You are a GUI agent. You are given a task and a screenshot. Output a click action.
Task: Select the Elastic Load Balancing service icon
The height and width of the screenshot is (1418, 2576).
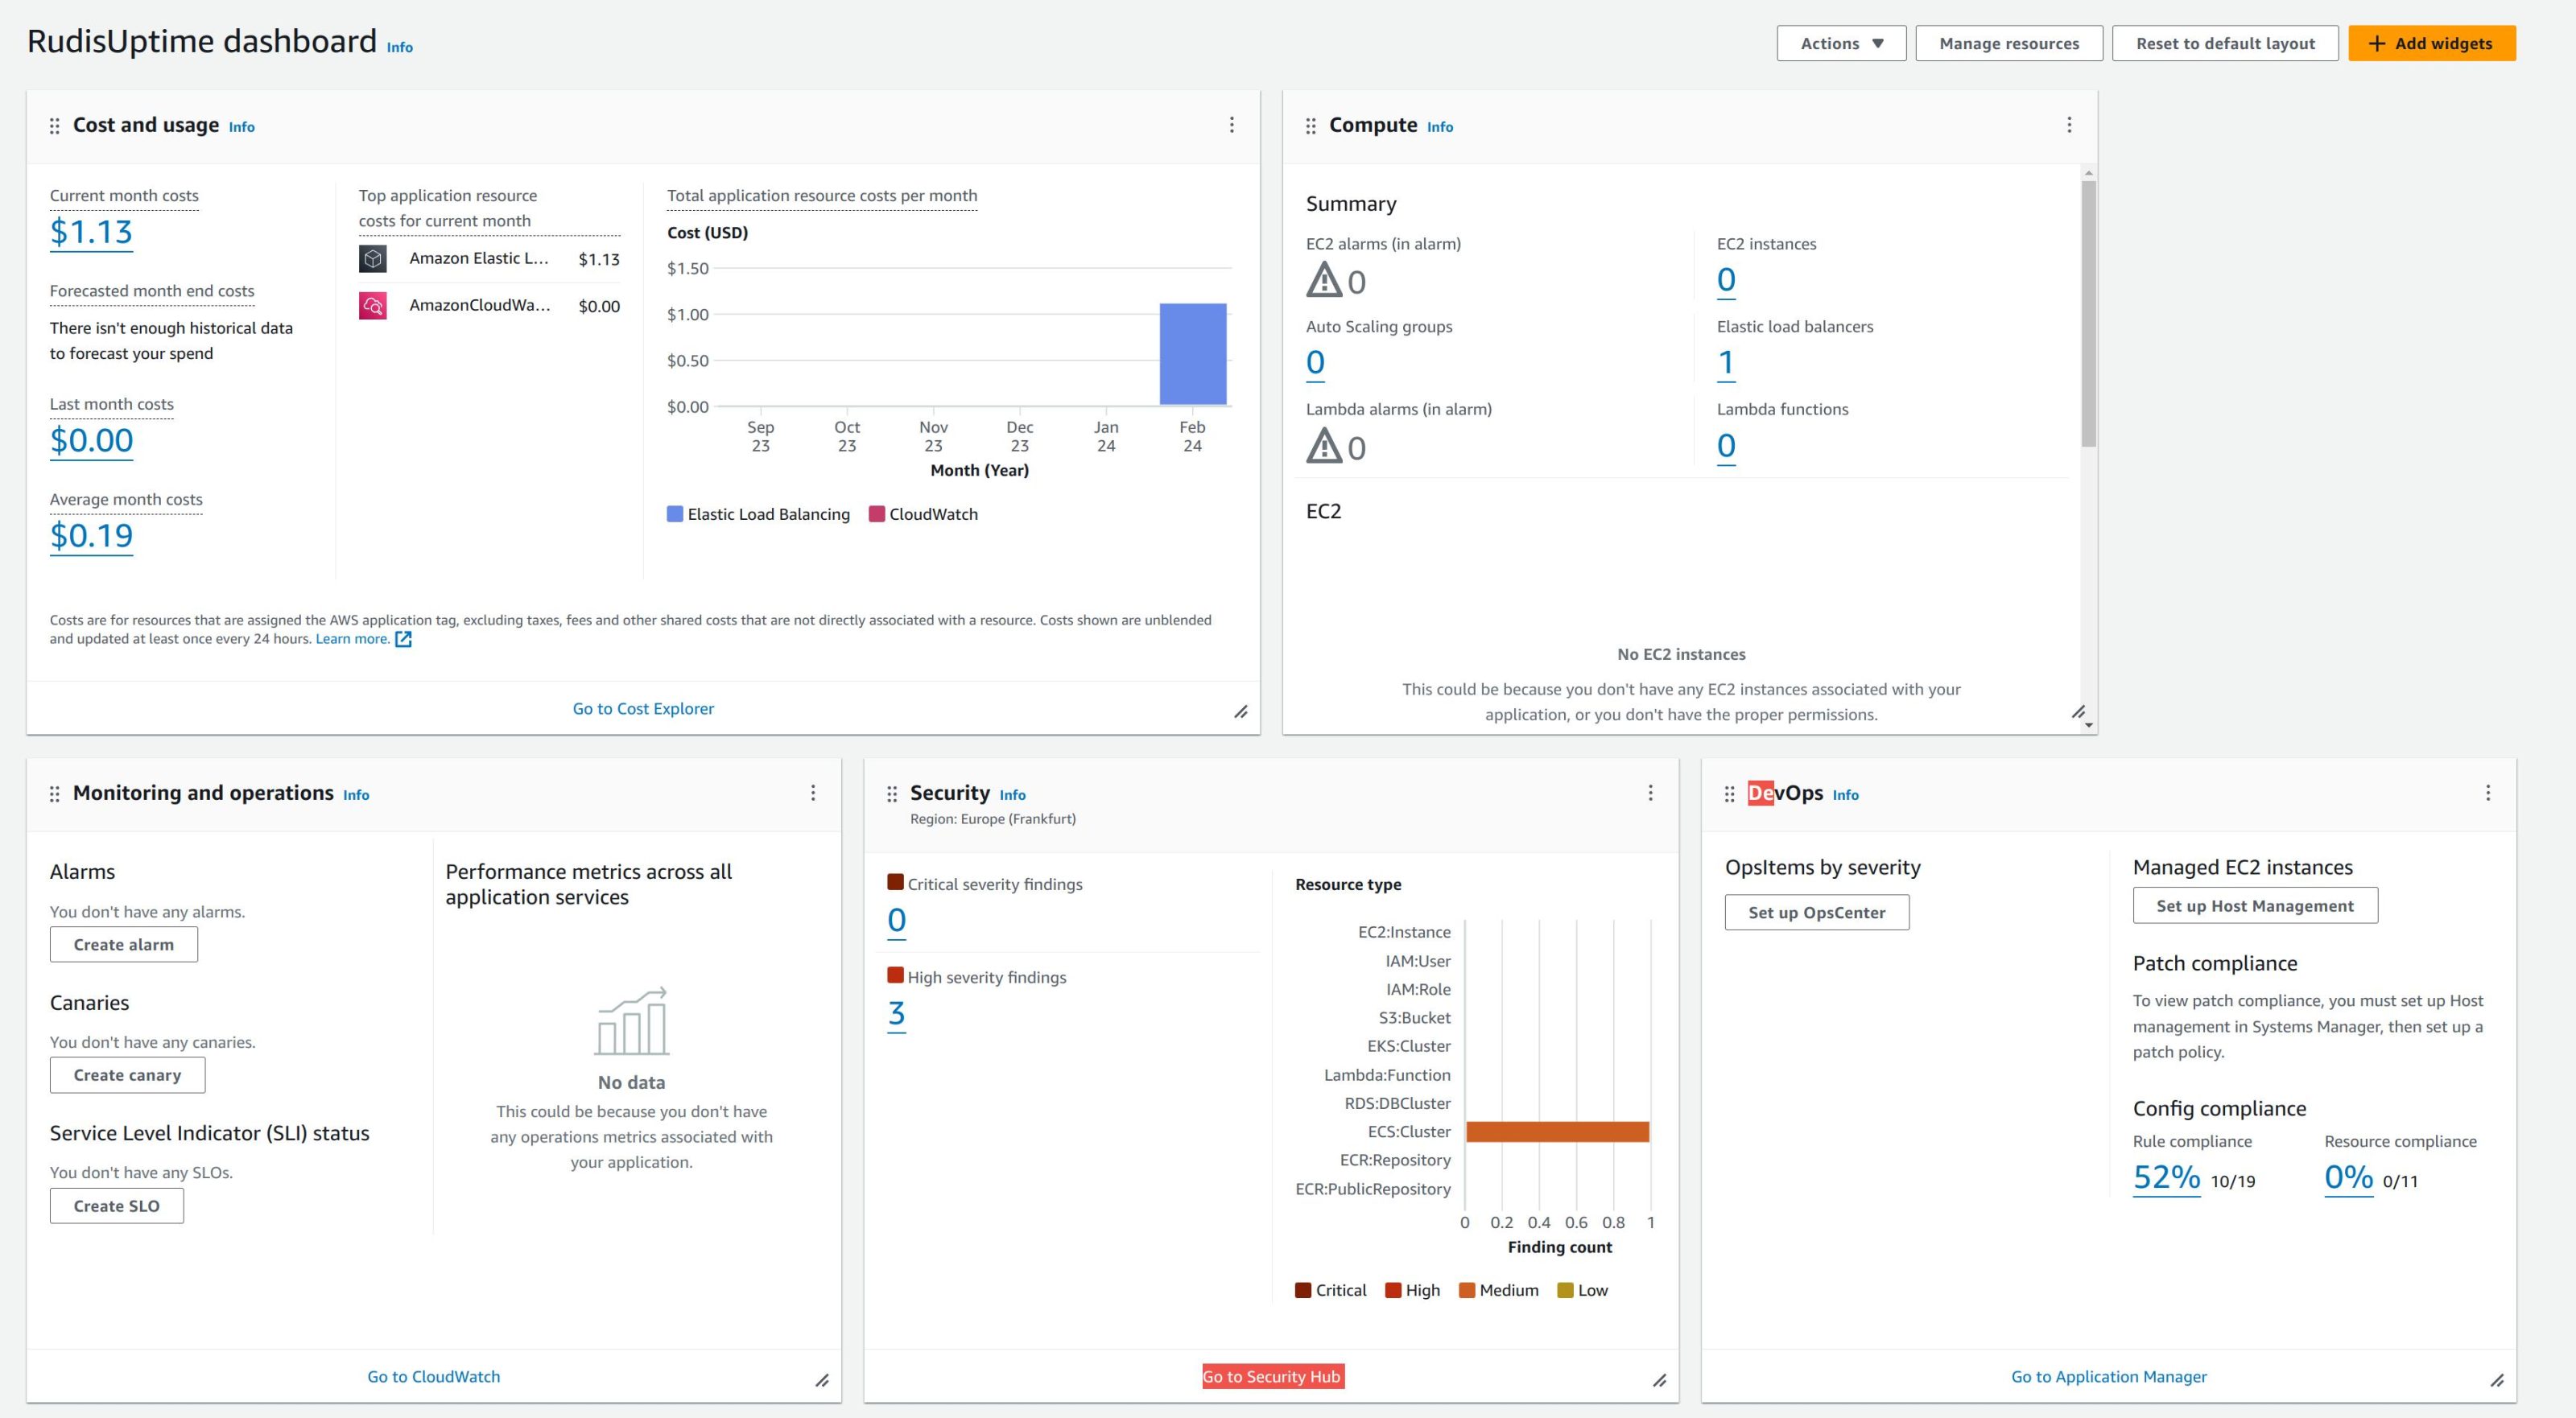(x=374, y=258)
